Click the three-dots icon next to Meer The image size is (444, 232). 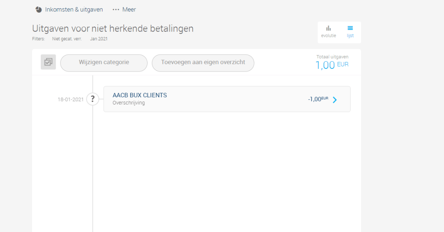coord(115,10)
